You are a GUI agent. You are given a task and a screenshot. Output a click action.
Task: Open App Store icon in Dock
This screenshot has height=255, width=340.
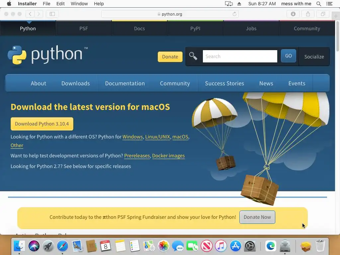235,246
